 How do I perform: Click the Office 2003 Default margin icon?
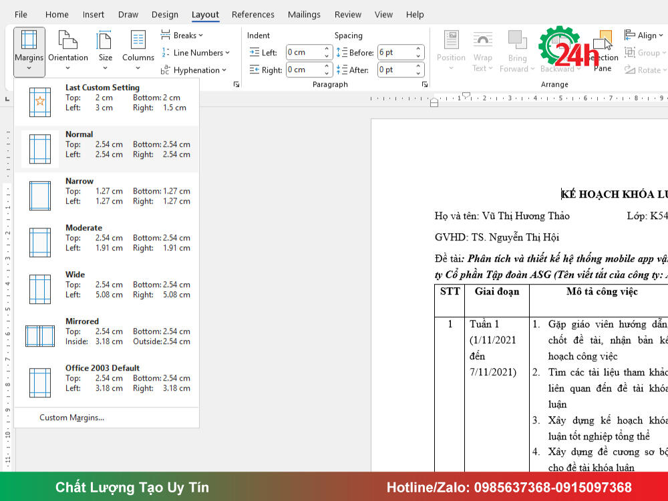(x=40, y=383)
